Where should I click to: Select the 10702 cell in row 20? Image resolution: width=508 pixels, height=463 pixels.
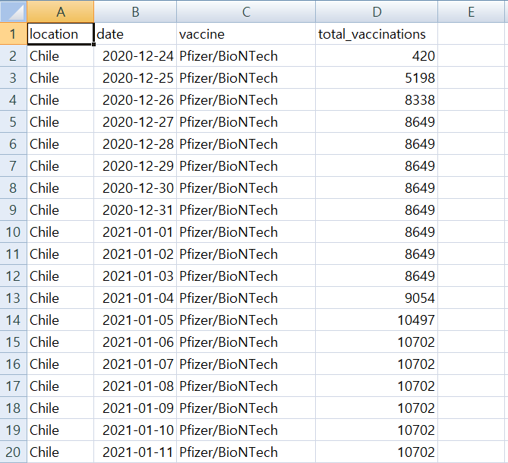(377, 452)
